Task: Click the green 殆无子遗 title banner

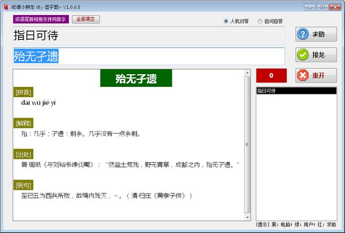Action: coord(136,78)
